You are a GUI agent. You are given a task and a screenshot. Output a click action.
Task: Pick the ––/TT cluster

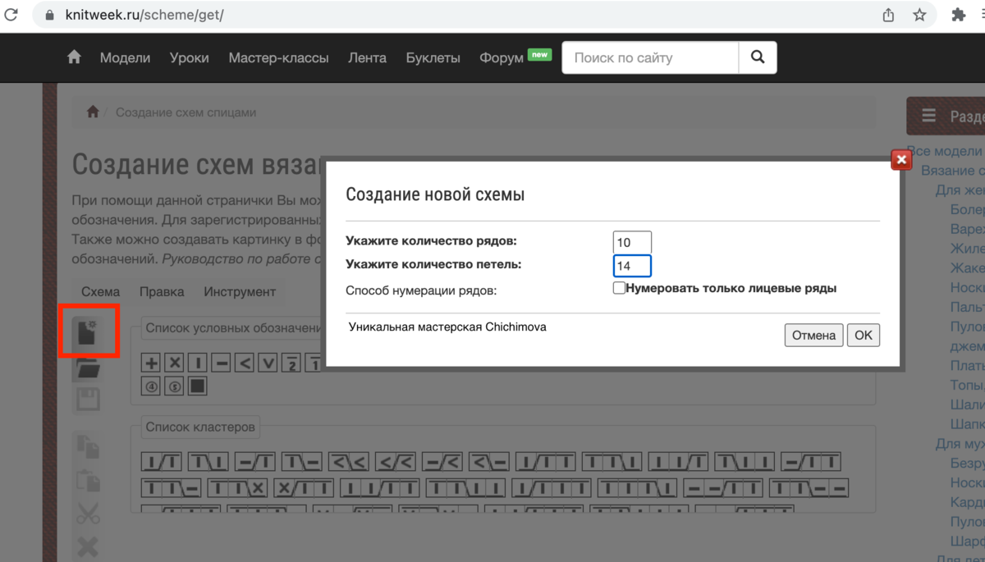(724, 488)
